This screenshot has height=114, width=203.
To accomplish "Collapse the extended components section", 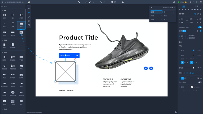I will [x=2, y=53].
